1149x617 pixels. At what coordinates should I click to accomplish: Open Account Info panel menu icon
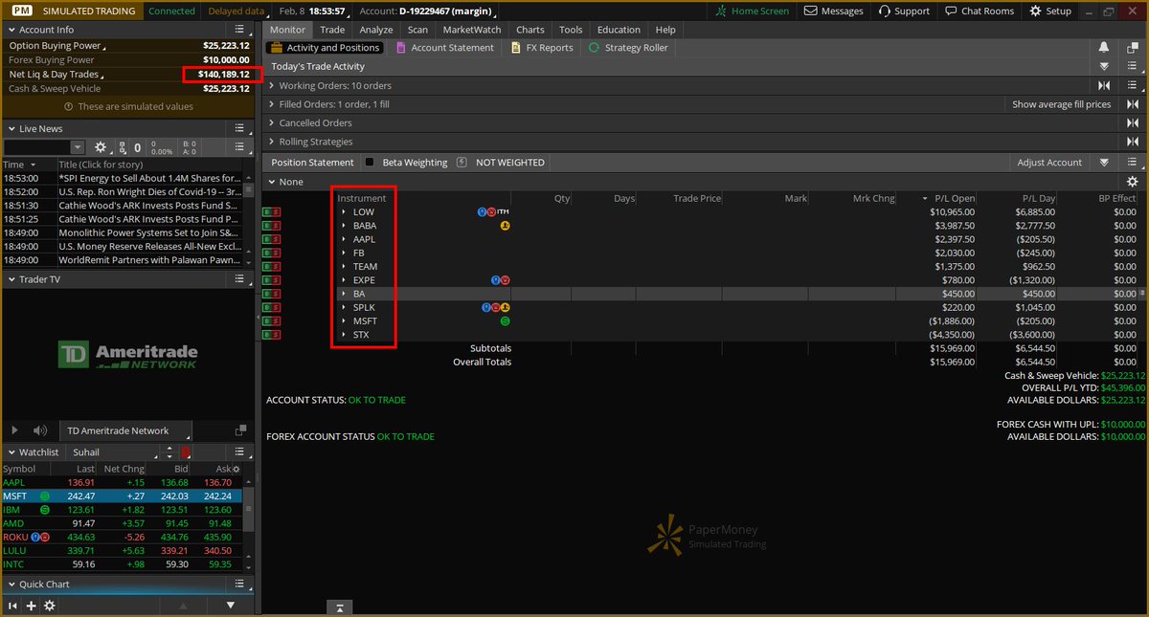tap(240, 30)
